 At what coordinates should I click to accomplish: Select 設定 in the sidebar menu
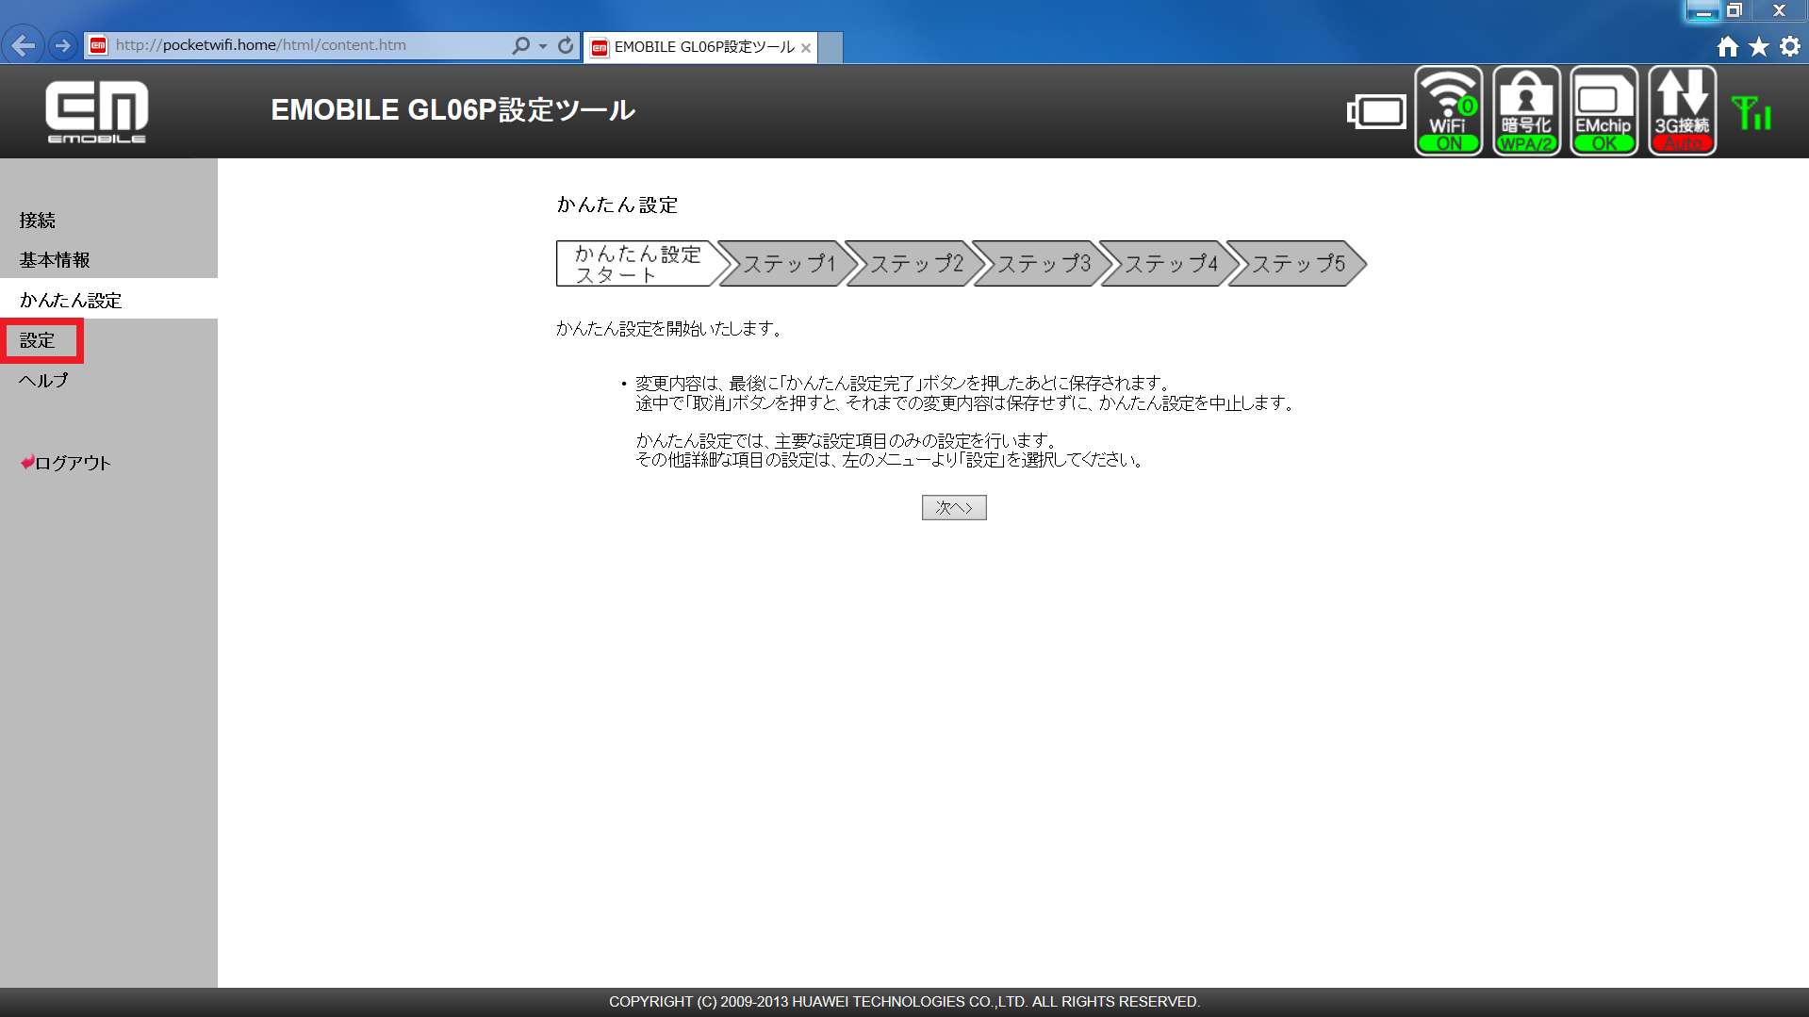pos(42,339)
